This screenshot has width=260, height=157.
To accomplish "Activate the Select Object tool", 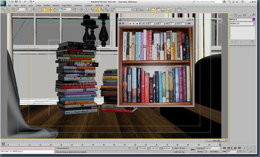I will coord(30,10).
